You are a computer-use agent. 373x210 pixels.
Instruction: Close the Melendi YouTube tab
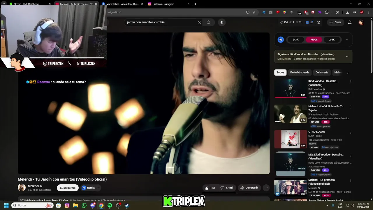pos(96,4)
